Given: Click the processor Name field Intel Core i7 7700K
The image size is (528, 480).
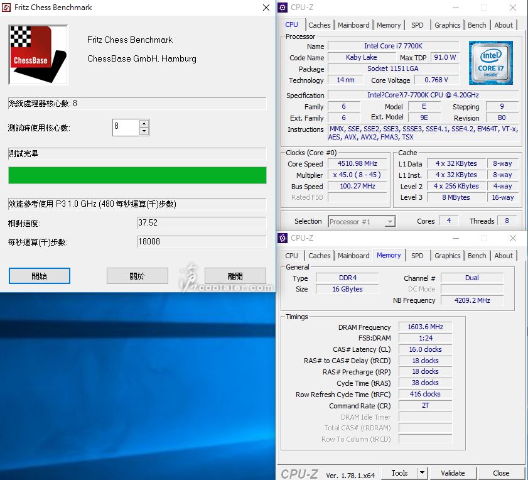Looking at the screenshot, I should 393,46.
